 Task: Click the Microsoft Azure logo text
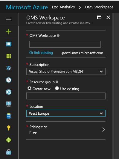pyautogui.click(x=27, y=7)
